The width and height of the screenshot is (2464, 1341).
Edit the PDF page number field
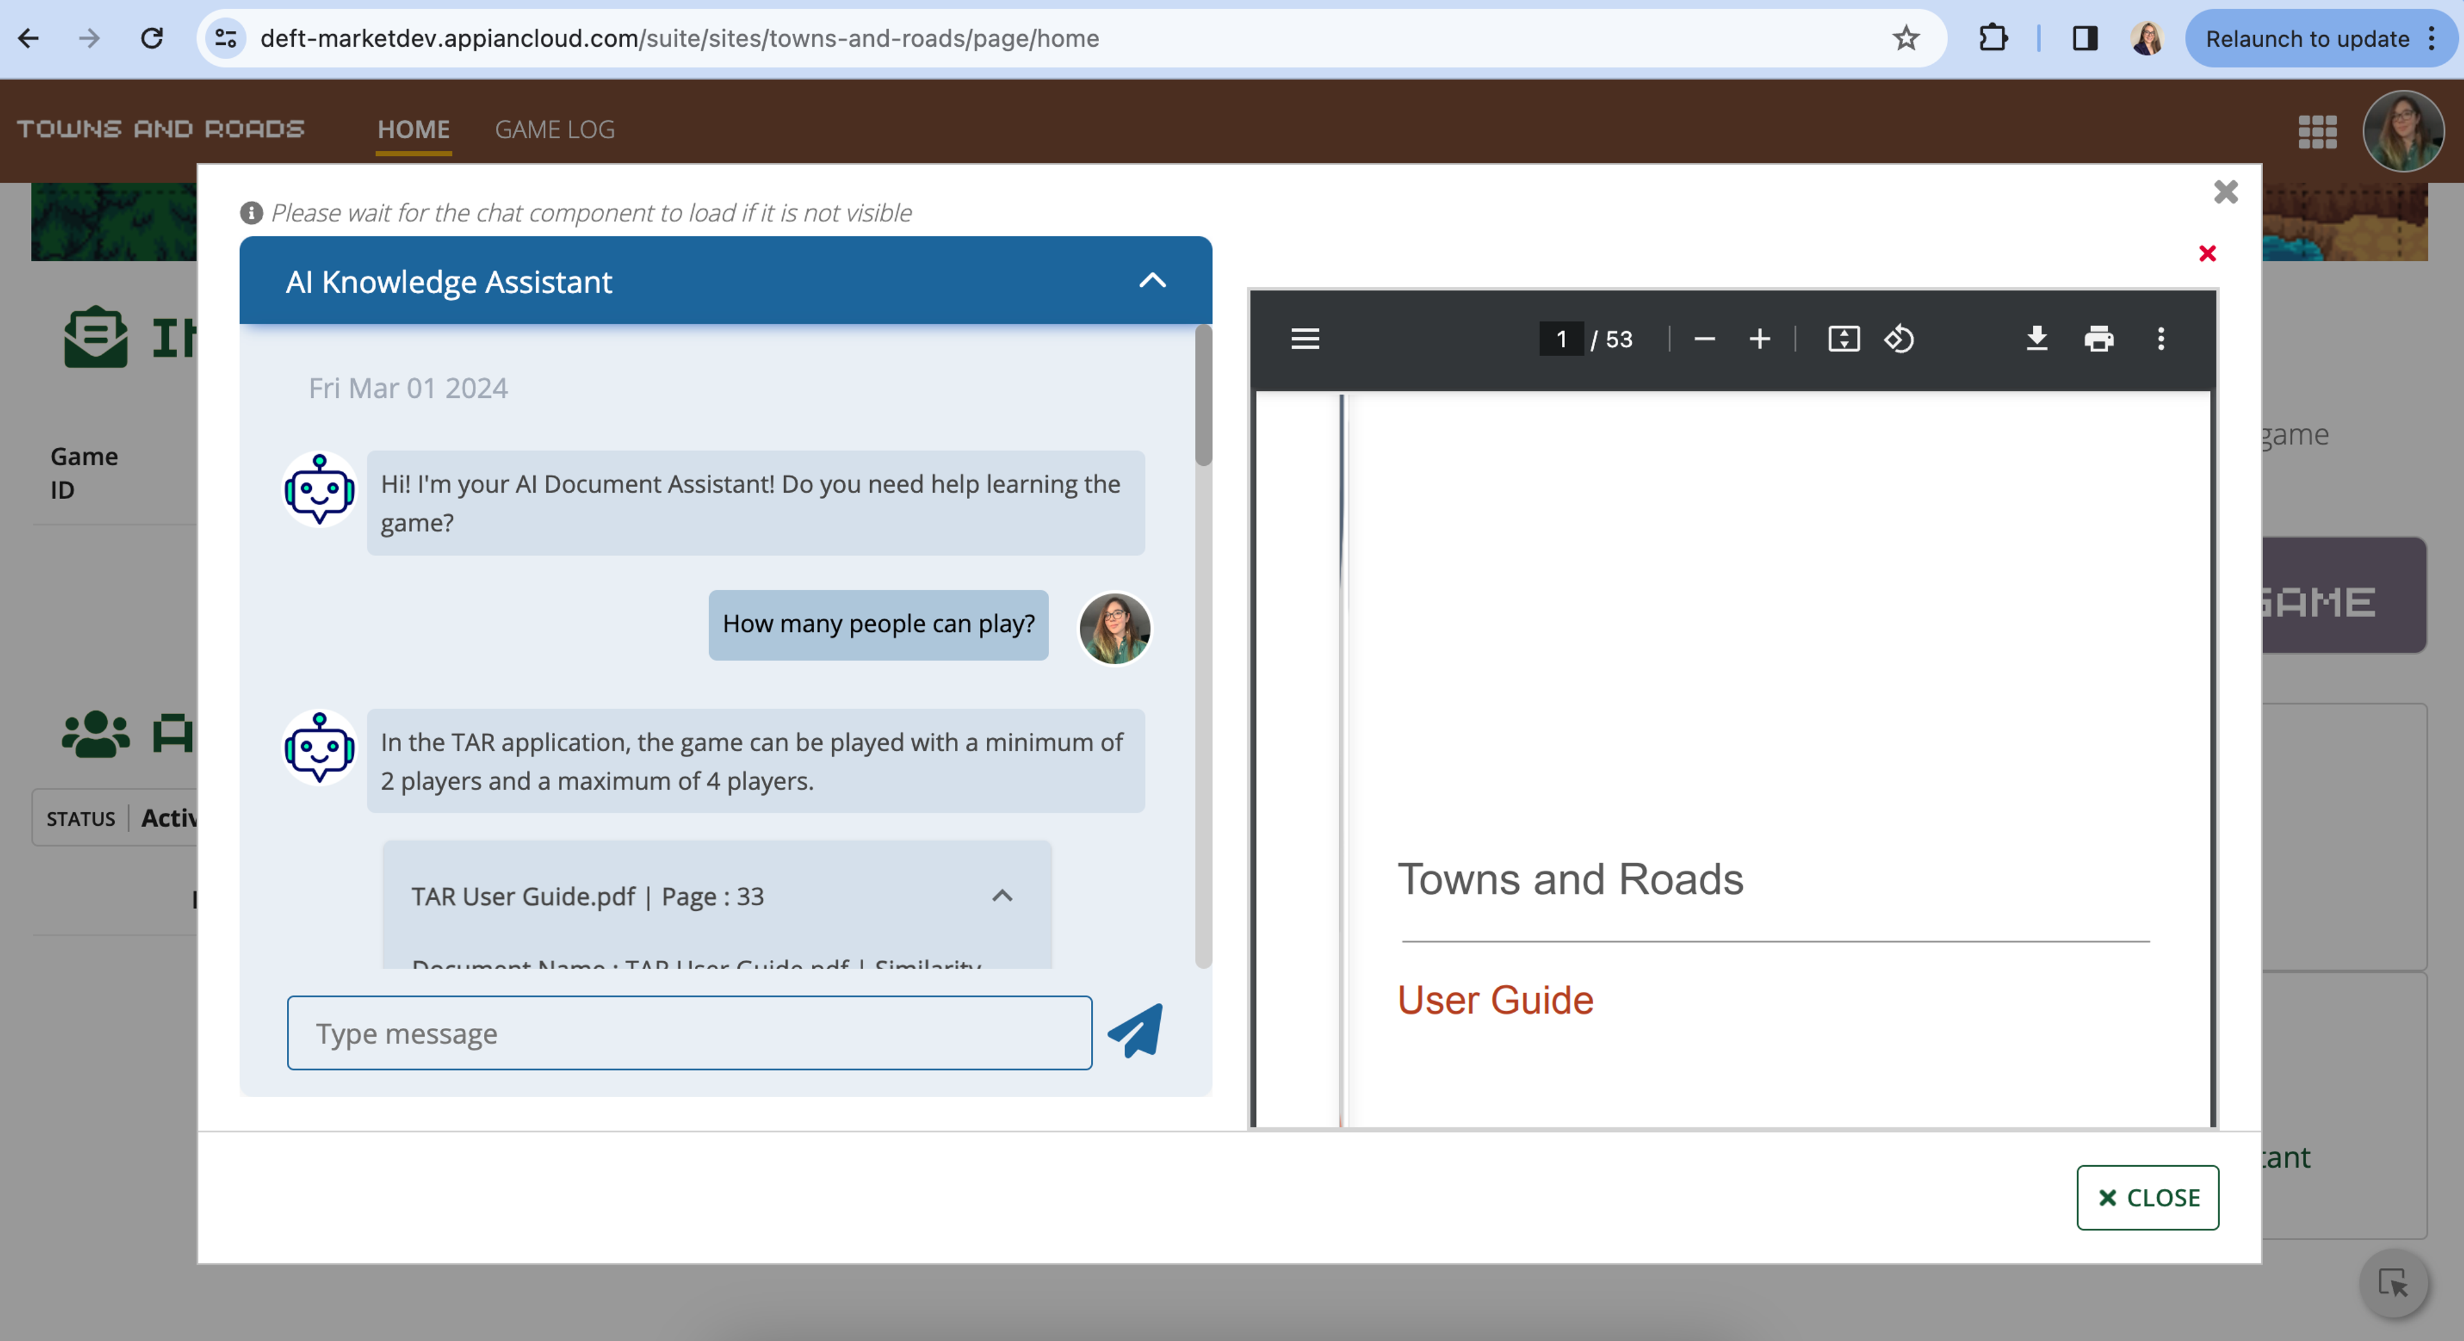point(1561,339)
